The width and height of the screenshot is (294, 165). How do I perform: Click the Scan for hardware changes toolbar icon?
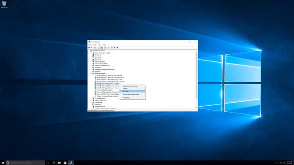pyautogui.click(x=108, y=48)
